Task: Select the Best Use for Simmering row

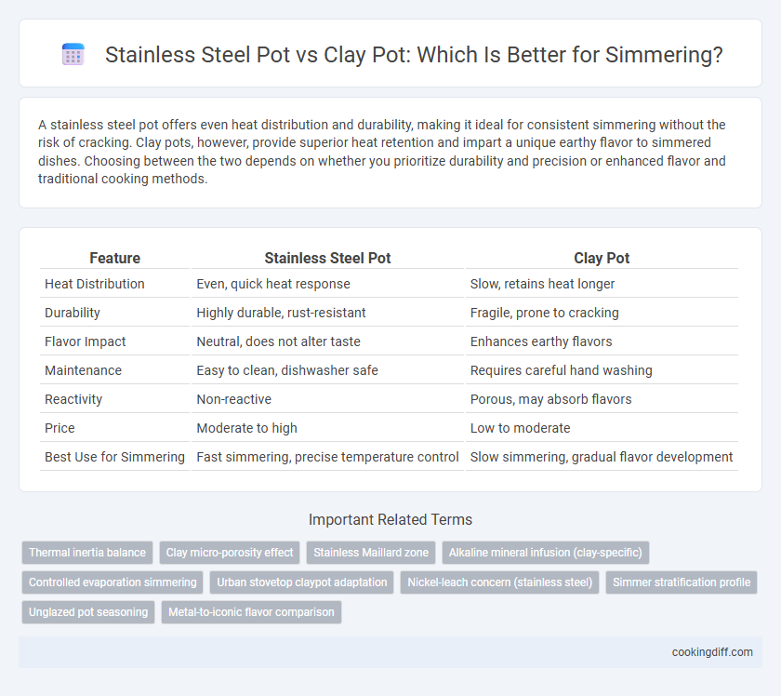Action: [389, 457]
